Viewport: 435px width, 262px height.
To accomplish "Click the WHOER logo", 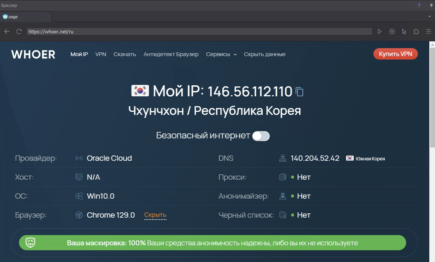I will coord(33,54).
